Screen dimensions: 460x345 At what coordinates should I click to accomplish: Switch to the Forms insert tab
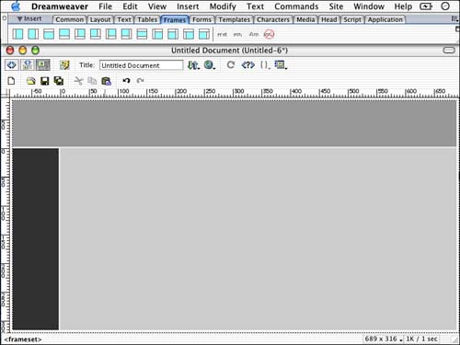coord(201,19)
